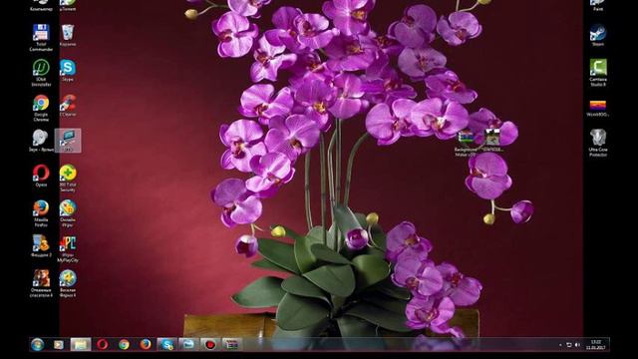Image resolution: width=638 pixels, height=359 pixels.
Task: Click the taskbar clock and date
Action: [x=596, y=345]
